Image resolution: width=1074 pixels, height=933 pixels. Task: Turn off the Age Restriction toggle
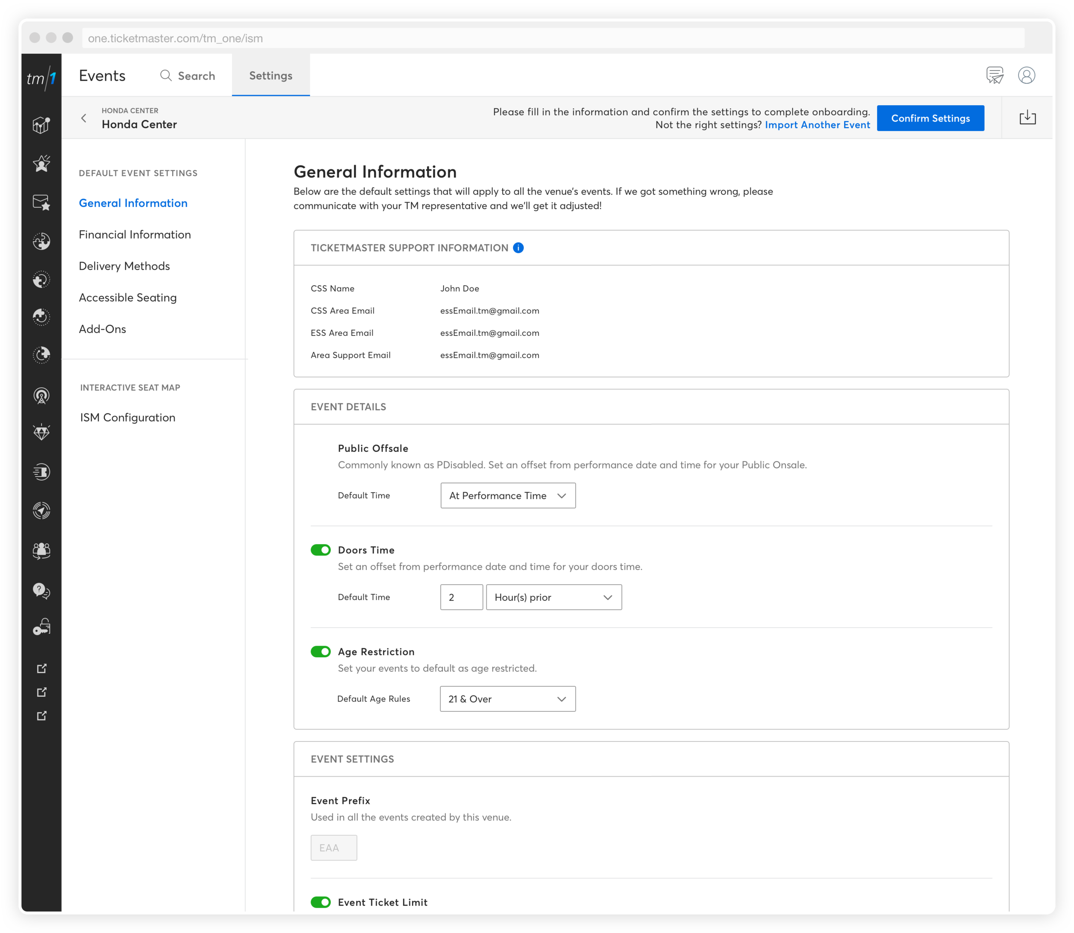tap(320, 651)
